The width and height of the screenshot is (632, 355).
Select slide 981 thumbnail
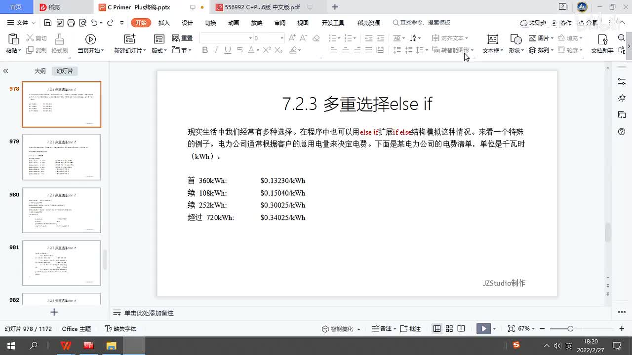click(61, 263)
